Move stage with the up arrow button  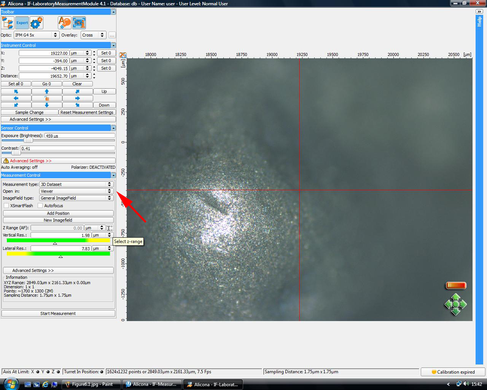pos(47,91)
